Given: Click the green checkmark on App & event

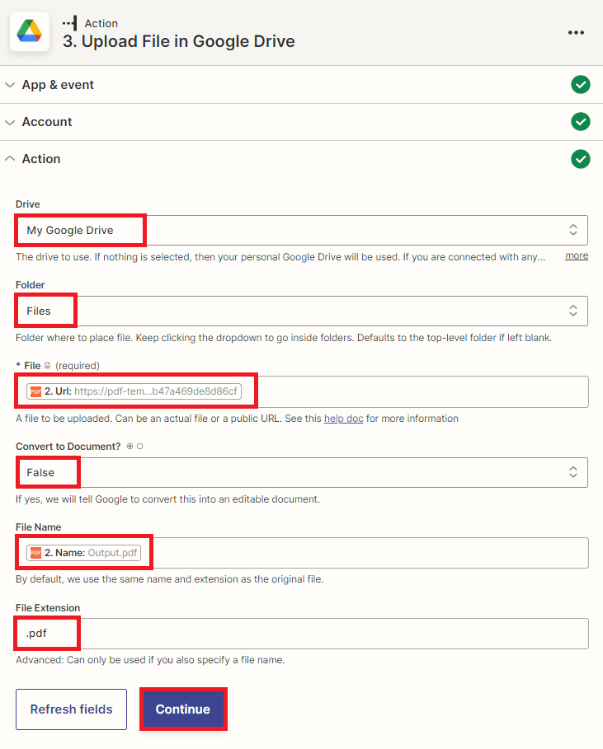Looking at the screenshot, I should [581, 85].
